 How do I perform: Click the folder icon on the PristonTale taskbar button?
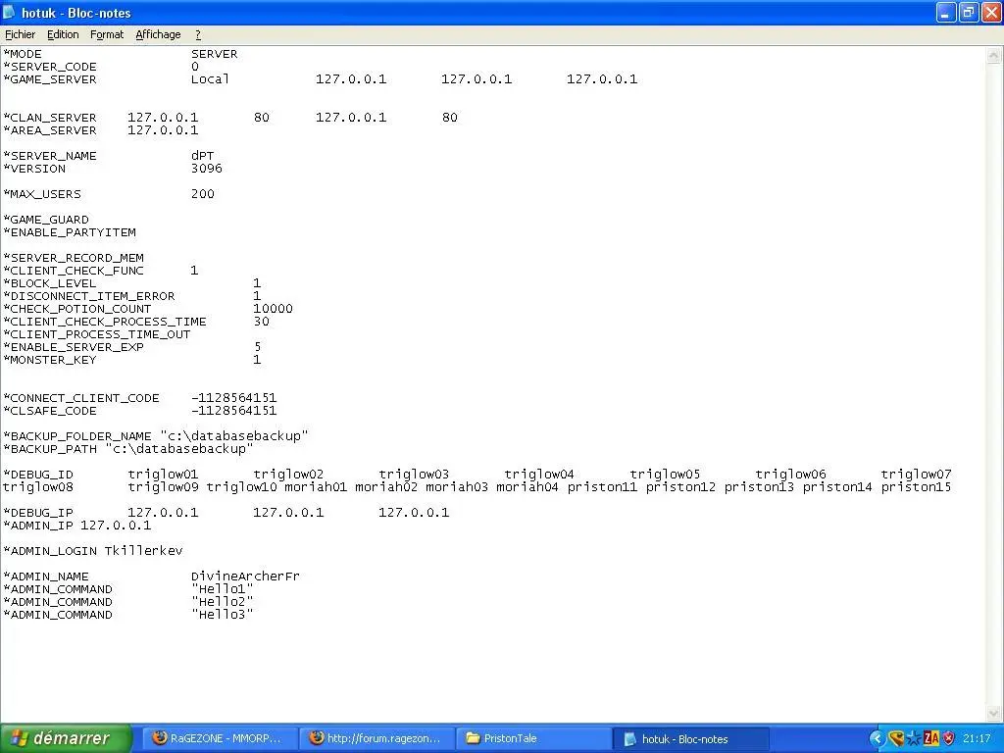pos(474,737)
